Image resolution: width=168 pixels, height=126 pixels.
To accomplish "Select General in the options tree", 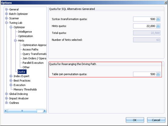I will coord(14,9).
